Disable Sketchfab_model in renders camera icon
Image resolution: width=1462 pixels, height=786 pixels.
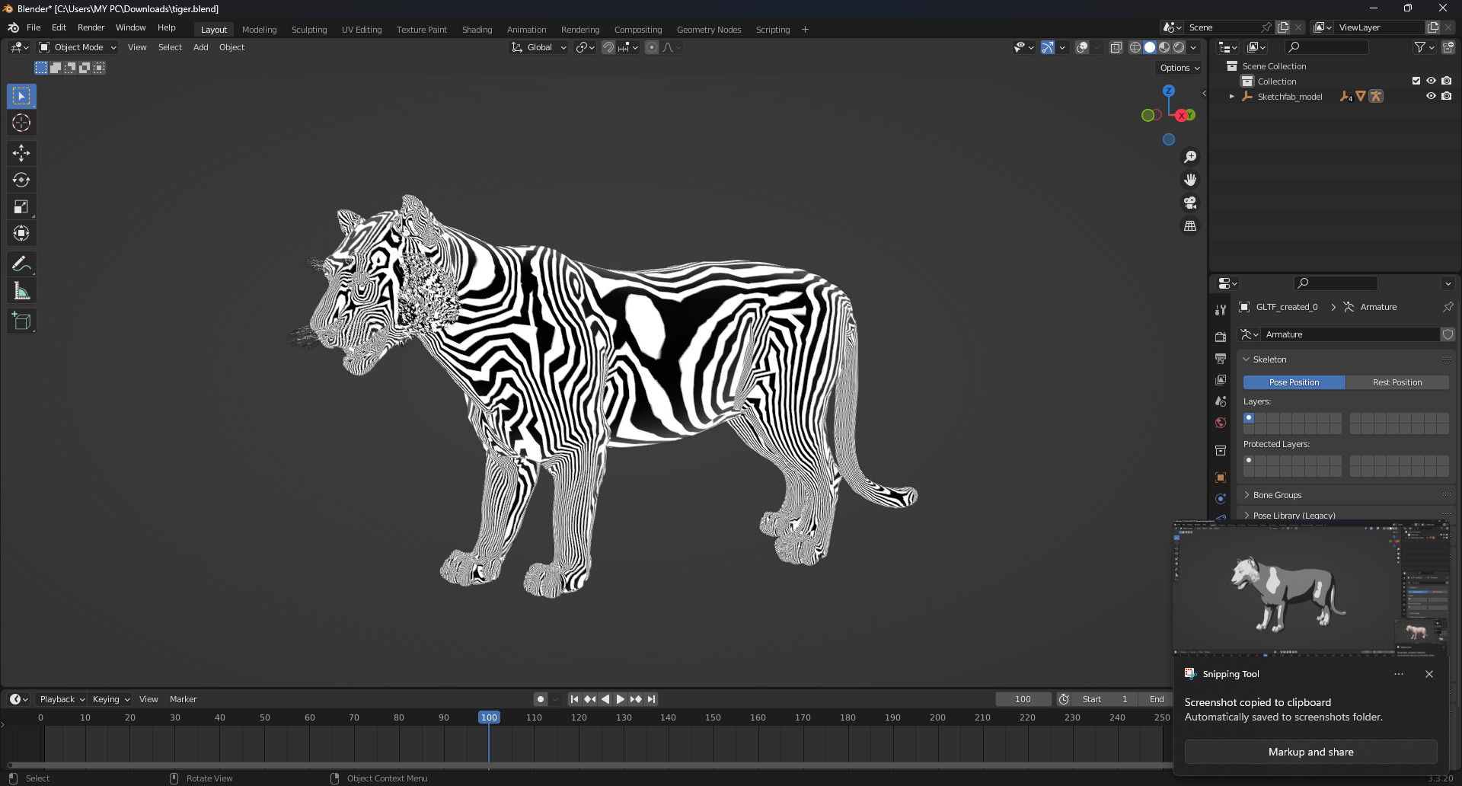[x=1446, y=96]
